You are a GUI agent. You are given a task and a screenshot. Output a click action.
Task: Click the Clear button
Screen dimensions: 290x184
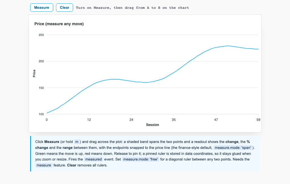point(65,8)
